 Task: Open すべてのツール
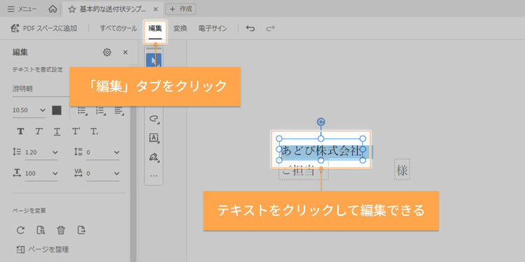118,29
